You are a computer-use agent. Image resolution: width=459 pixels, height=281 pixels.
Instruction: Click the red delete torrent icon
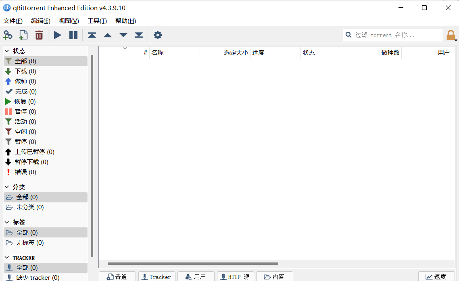[39, 35]
